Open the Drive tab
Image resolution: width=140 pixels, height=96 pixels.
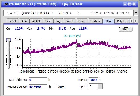82,21
